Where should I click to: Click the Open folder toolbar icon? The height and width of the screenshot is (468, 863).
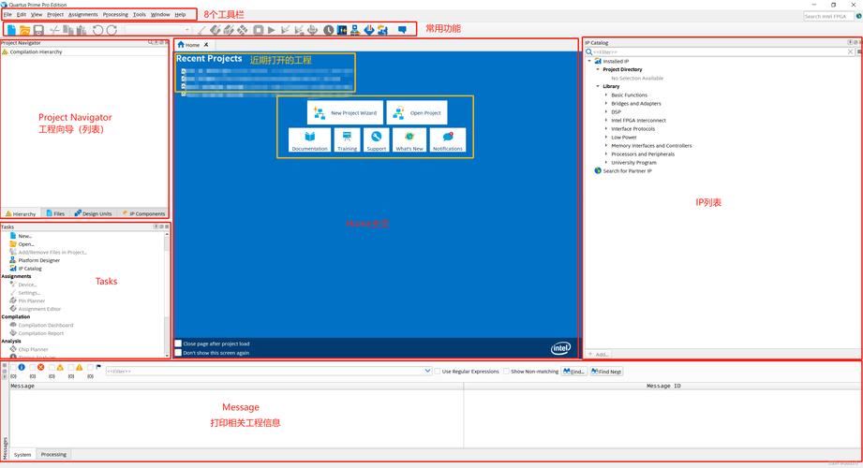pos(24,30)
